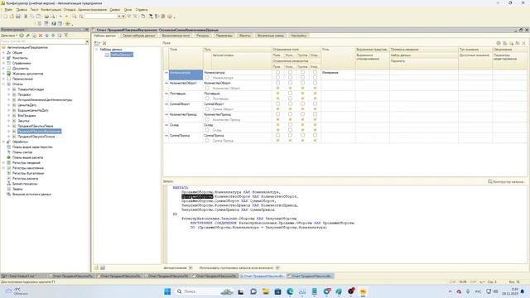530x298 pixels.
Task: Toggle use query groupings if possible checkbox
Action: [277, 268]
